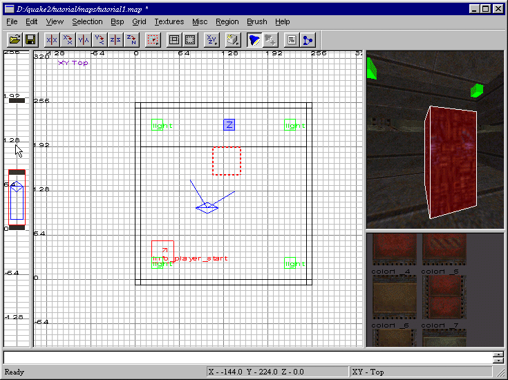Open the Brush menu
Screen dimensions: 508x380
pyautogui.click(x=257, y=21)
